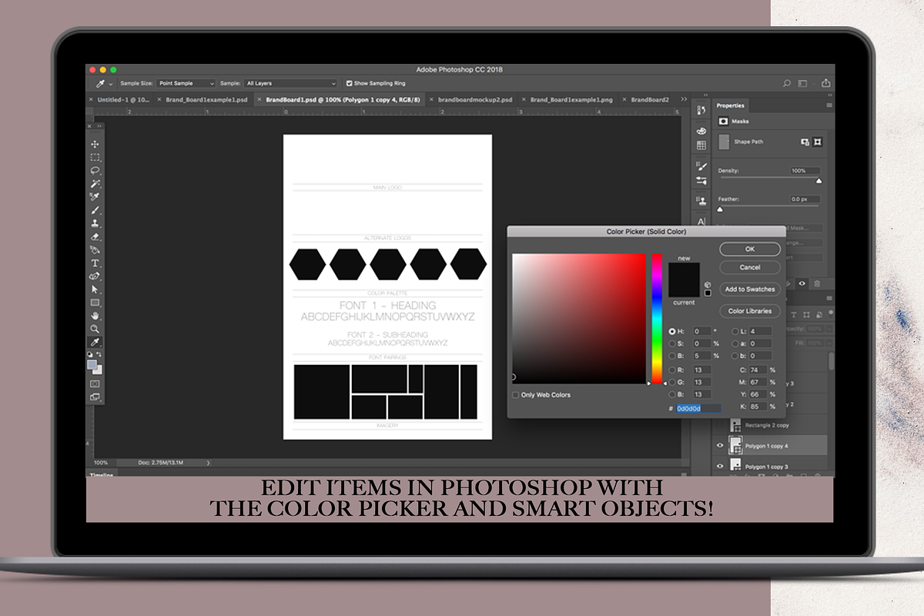
Task: Hide the Polygon 1 copy 3 layer
Action: pyautogui.click(x=720, y=466)
